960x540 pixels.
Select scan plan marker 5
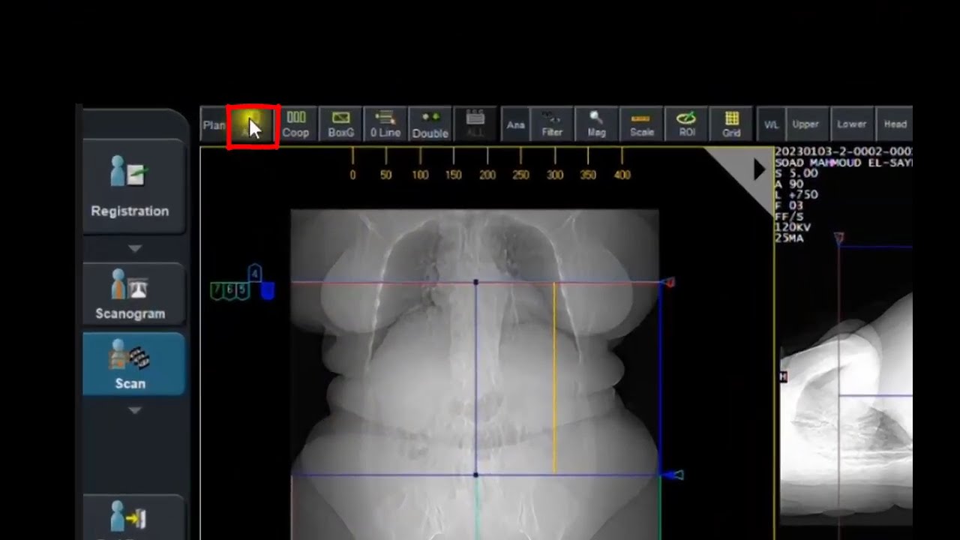click(x=242, y=291)
